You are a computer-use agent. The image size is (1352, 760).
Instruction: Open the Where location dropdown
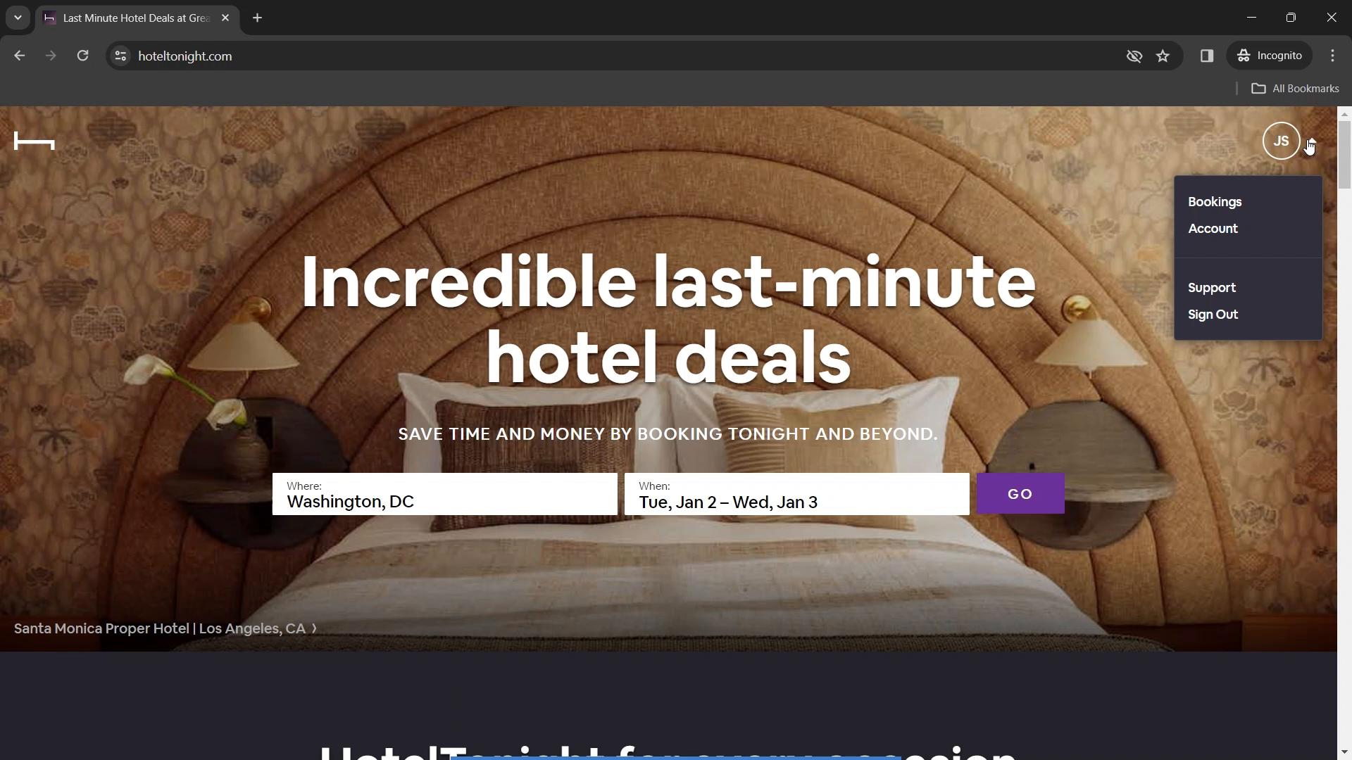(446, 494)
